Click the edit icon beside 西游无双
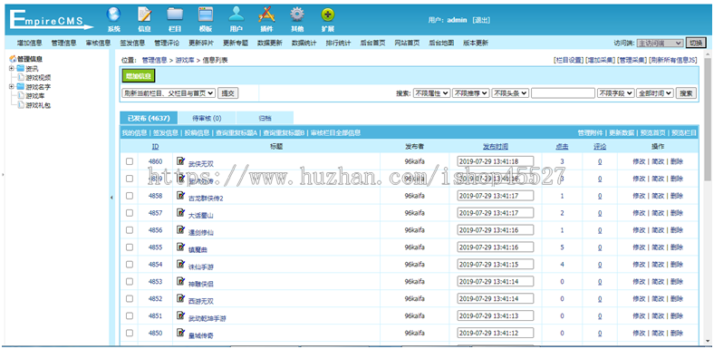This screenshot has width=714, height=349. pos(181,298)
